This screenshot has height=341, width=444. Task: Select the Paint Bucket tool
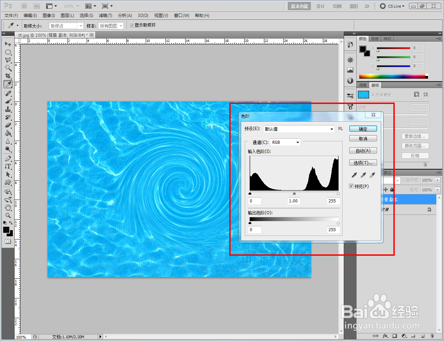[8, 133]
